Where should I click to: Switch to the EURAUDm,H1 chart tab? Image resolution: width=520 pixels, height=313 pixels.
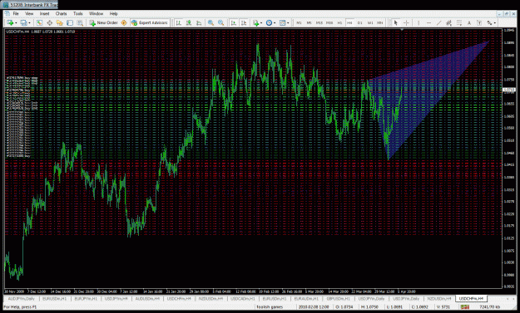(306, 298)
